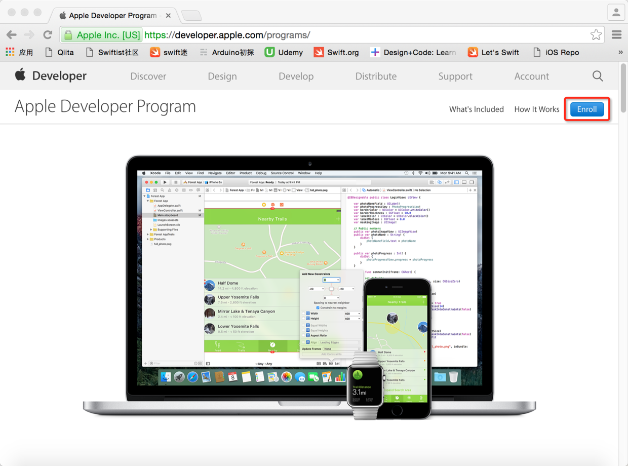Open the Design+Code: Learn bookmark
This screenshot has width=628, height=466.
413,52
